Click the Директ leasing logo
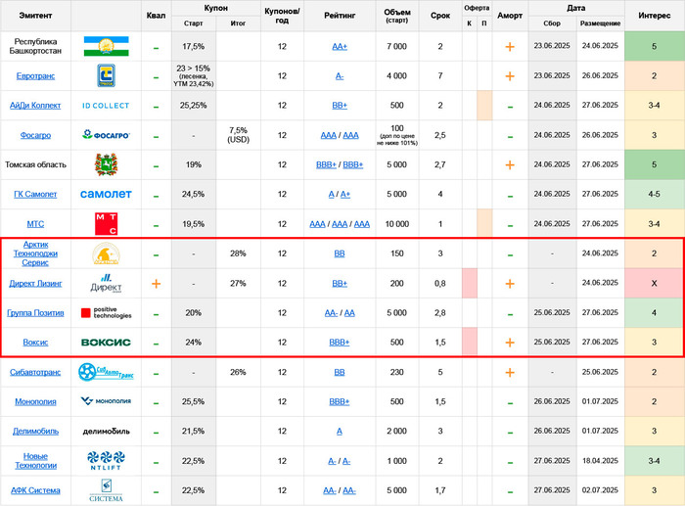 pyautogui.click(x=106, y=283)
